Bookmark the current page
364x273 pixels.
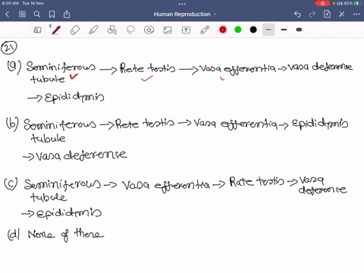(x=52, y=14)
